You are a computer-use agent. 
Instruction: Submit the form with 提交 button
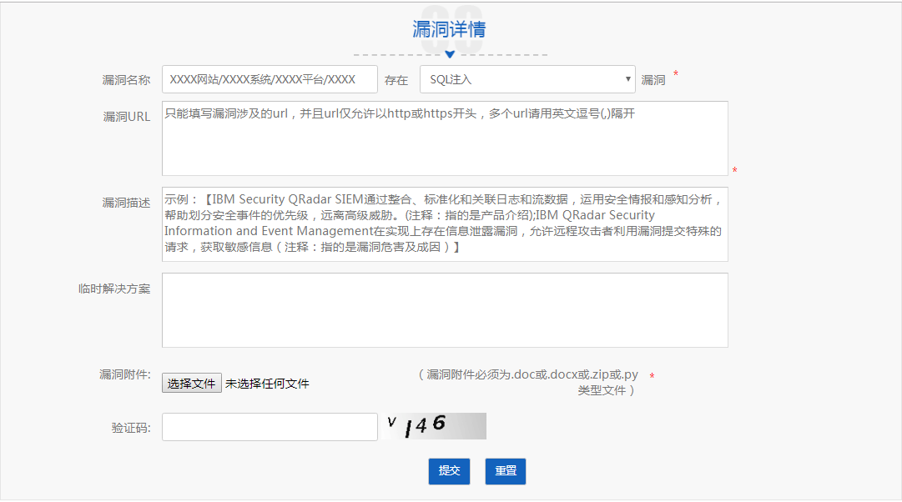(450, 471)
